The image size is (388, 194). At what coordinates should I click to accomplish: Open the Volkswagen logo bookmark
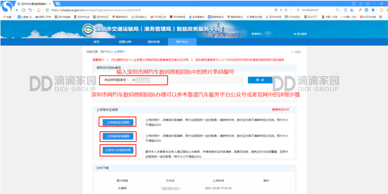coord(380,17)
